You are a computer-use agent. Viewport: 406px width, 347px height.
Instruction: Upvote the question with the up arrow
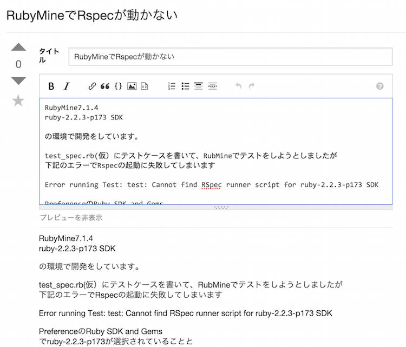(18, 47)
